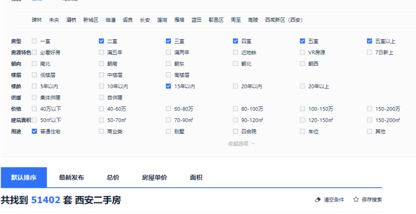Check the 150-200㎡ area filter
This screenshot has width=416, height=214.
369,120
